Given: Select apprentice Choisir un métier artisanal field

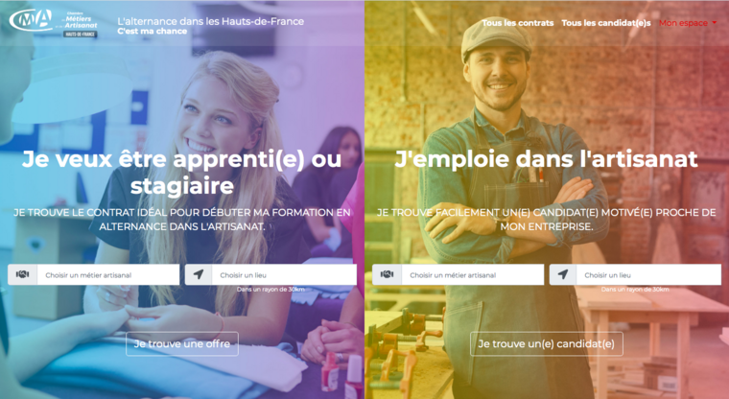Looking at the screenshot, I should [x=108, y=275].
